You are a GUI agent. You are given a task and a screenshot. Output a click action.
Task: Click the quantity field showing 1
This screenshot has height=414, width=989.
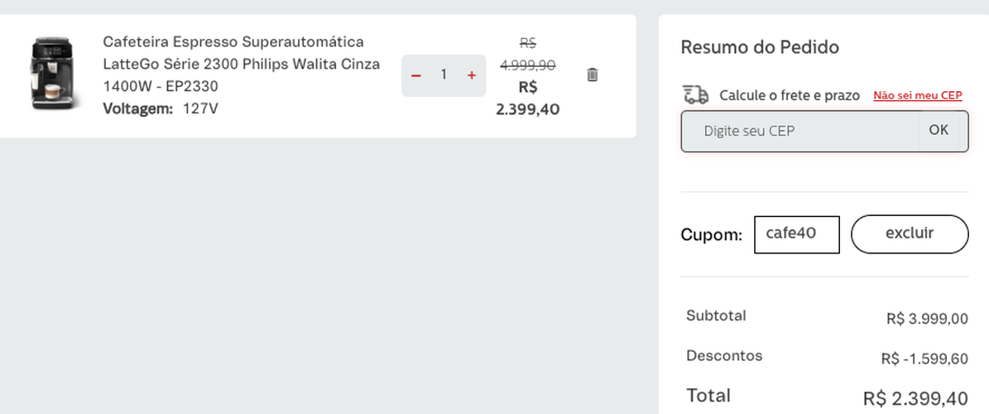pyautogui.click(x=444, y=75)
